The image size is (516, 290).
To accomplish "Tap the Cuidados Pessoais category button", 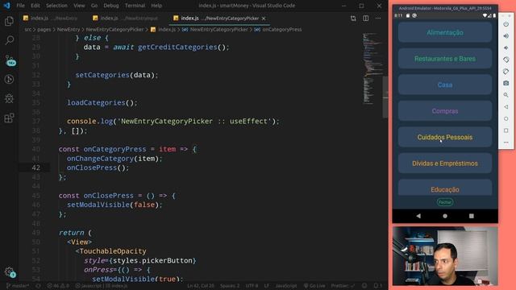I will (x=445, y=137).
